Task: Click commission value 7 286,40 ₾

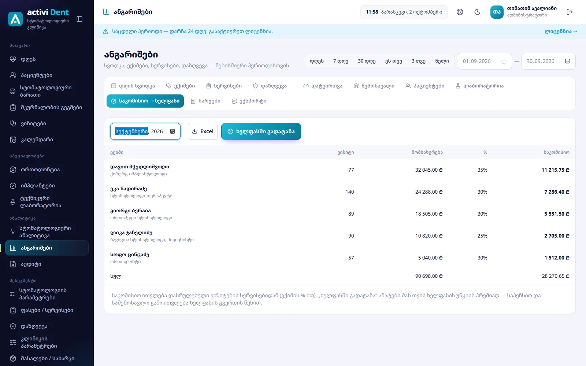Action: [557, 192]
